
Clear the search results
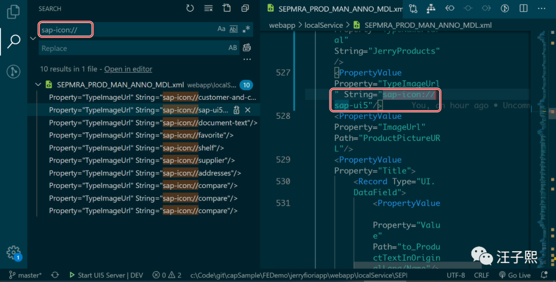[x=208, y=8]
